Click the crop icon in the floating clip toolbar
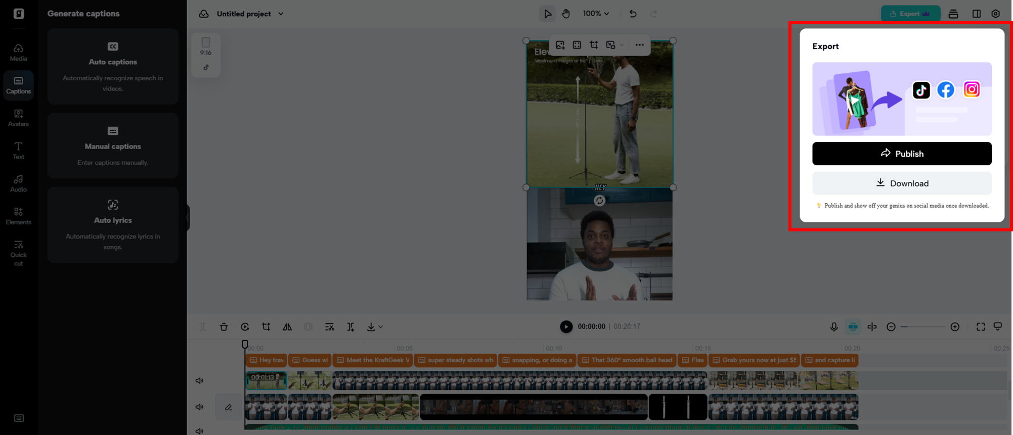 pyautogui.click(x=594, y=45)
